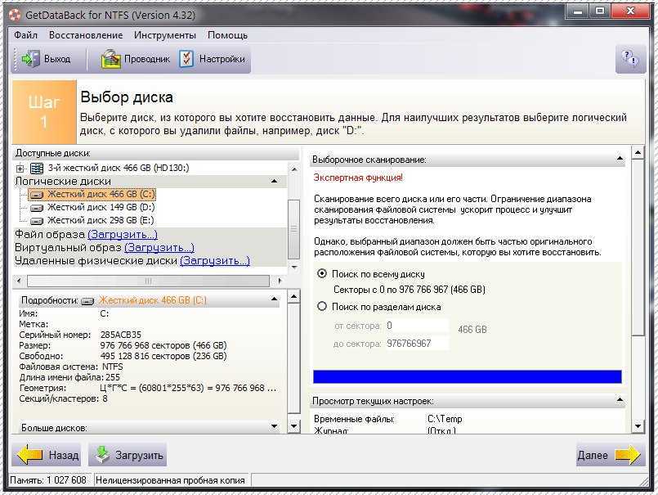This screenshot has width=658, height=495.
Task: Open the Восстановление menu
Action: 86,35
